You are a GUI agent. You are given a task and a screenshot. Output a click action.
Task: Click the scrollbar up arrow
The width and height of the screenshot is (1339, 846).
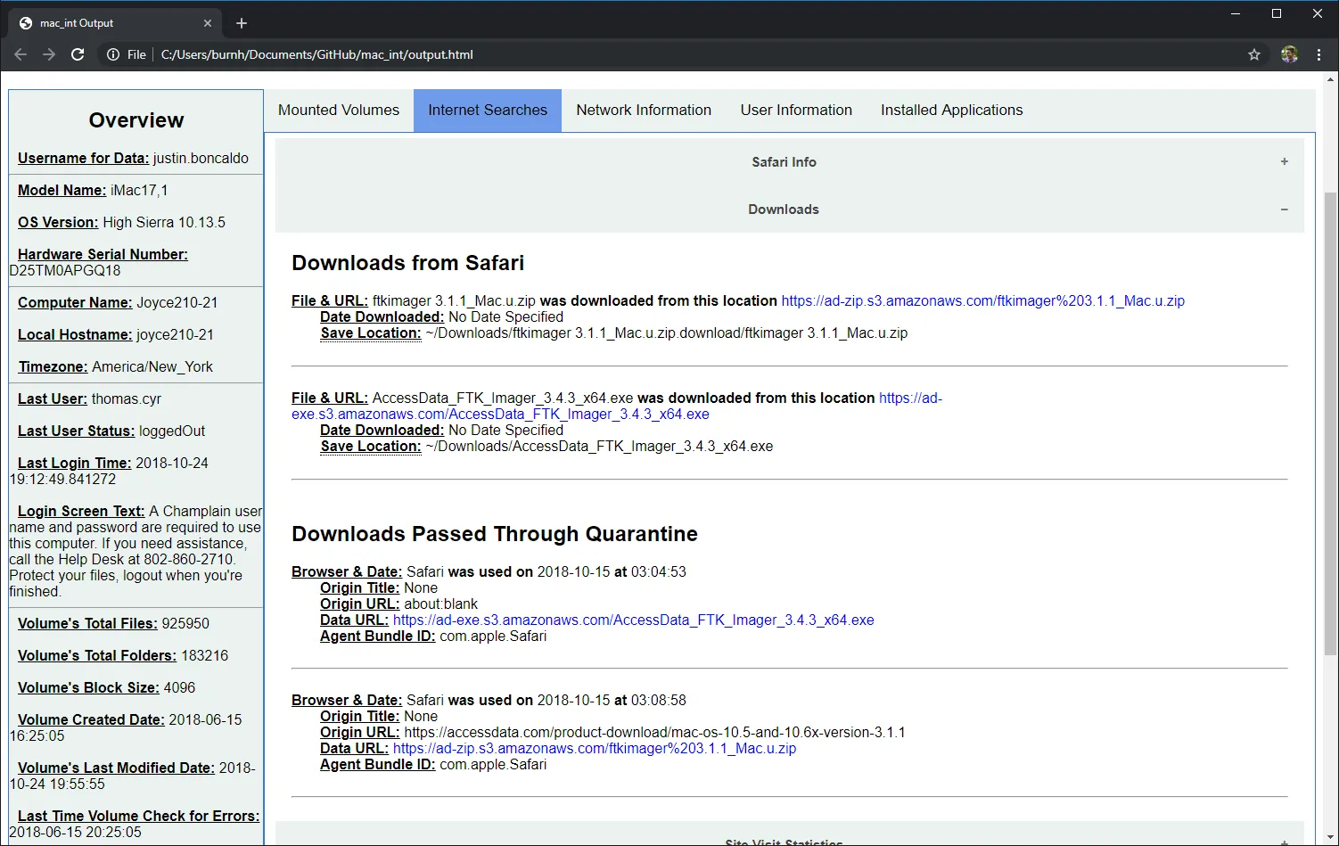(1331, 78)
